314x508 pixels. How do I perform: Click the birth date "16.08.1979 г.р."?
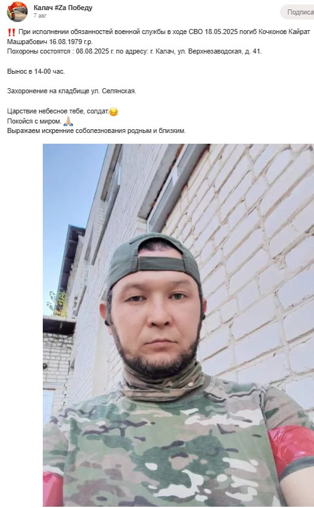click(71, 42)
